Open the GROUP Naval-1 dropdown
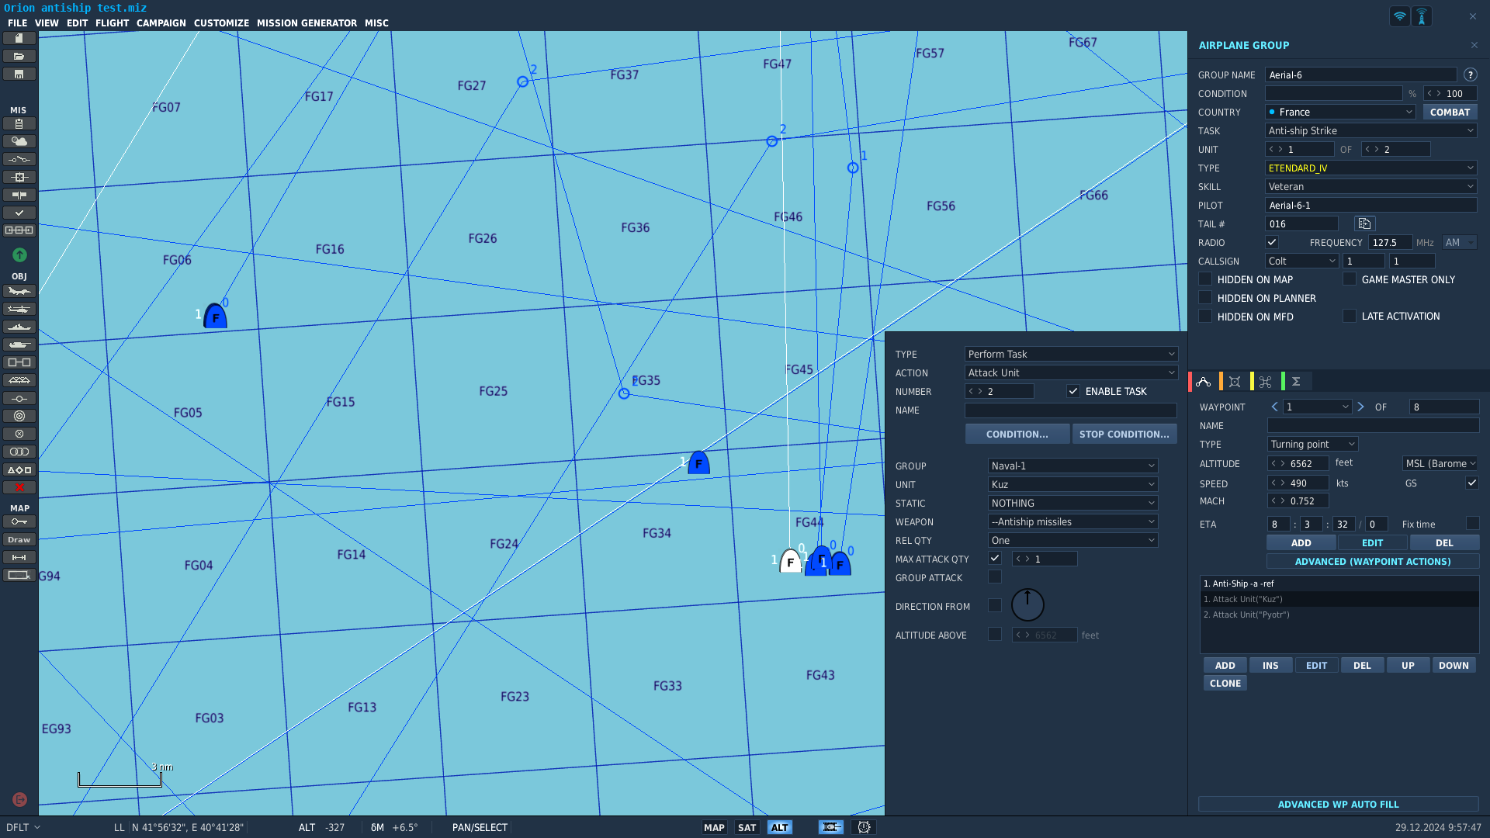 (x=1073, y=466)
